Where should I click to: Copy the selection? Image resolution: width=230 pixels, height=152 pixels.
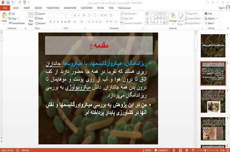(x=13, y=19)
